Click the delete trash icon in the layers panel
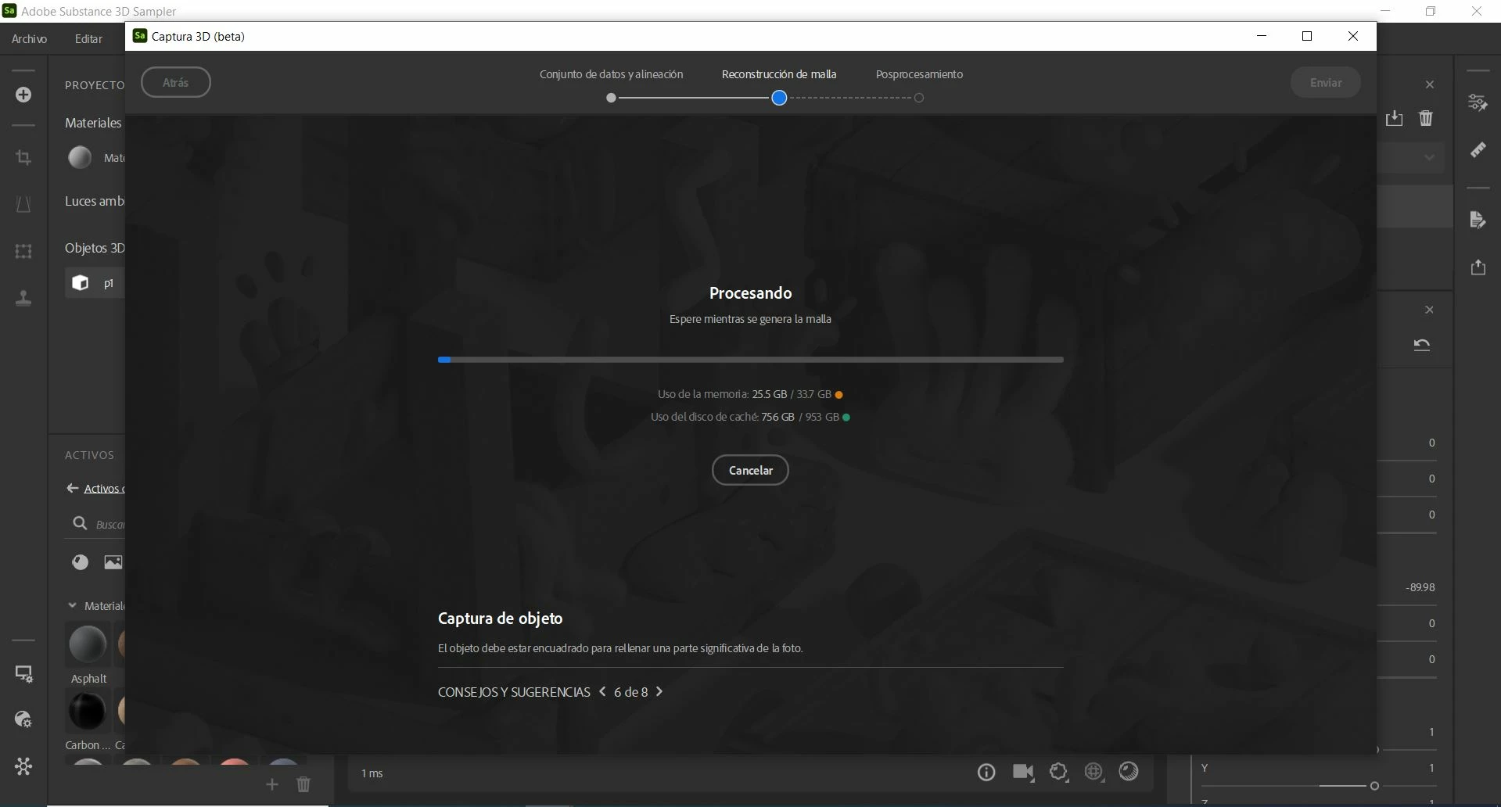Image resolution: width=1501 pixels, height=807 pixels. pyautogui.click(x=1426, y=118)
